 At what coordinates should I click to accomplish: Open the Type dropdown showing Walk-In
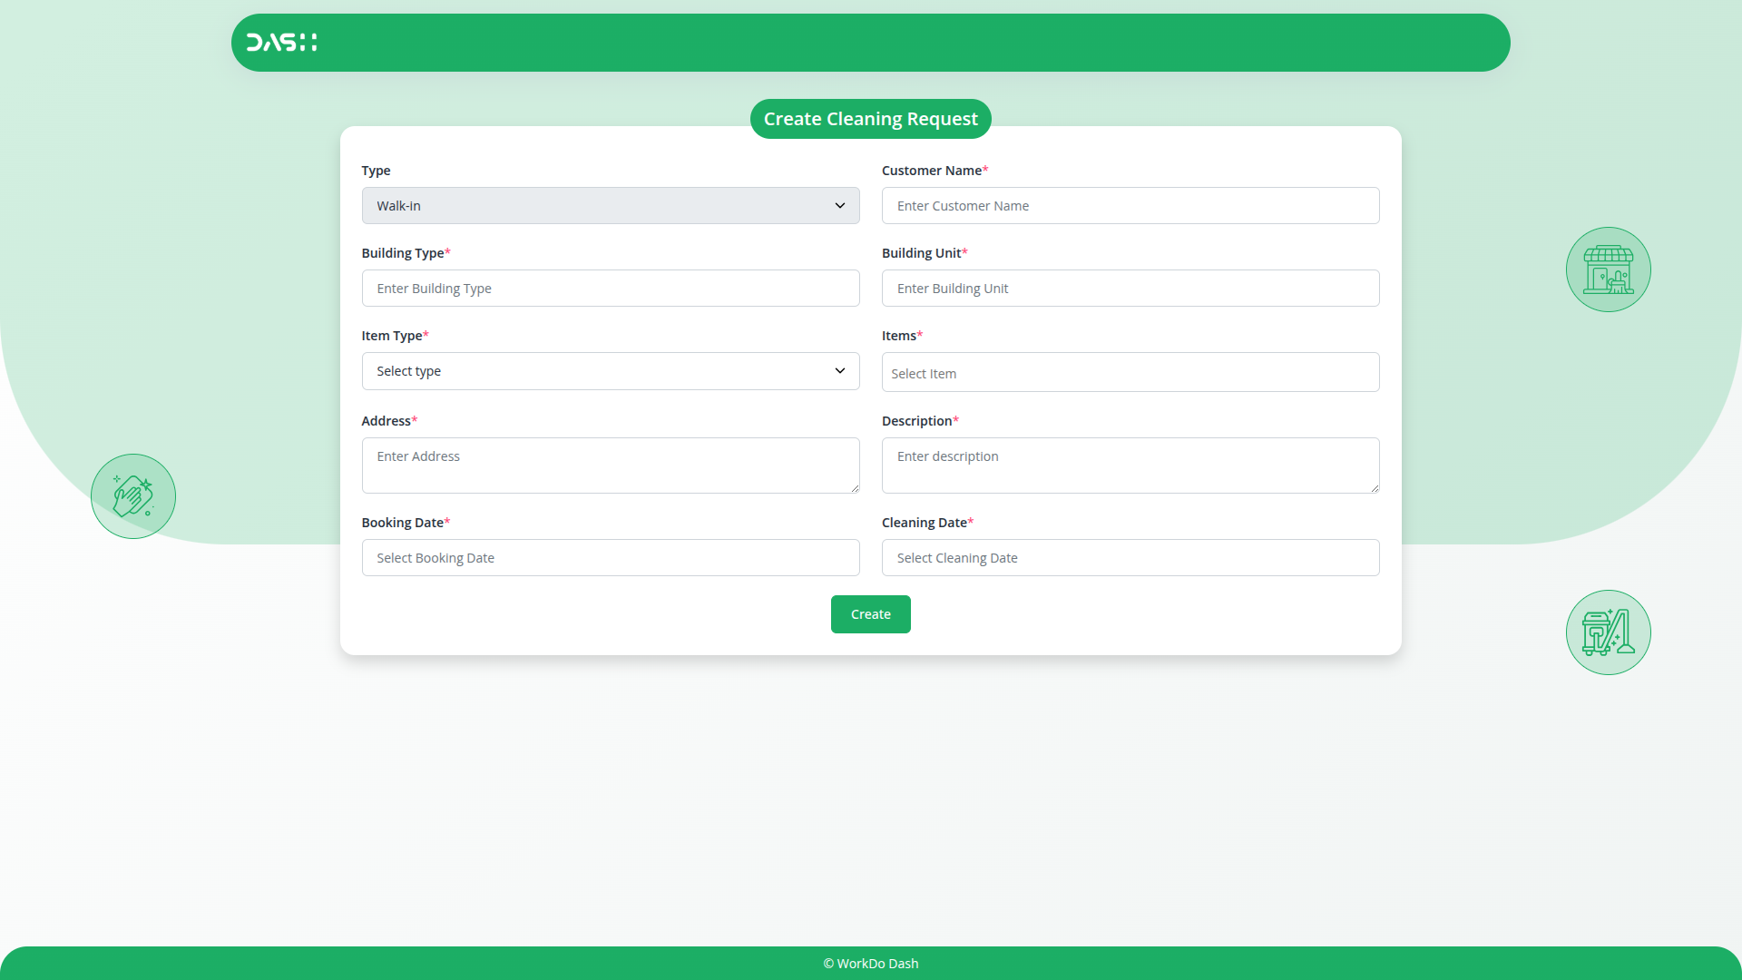(x=611, y=206)
